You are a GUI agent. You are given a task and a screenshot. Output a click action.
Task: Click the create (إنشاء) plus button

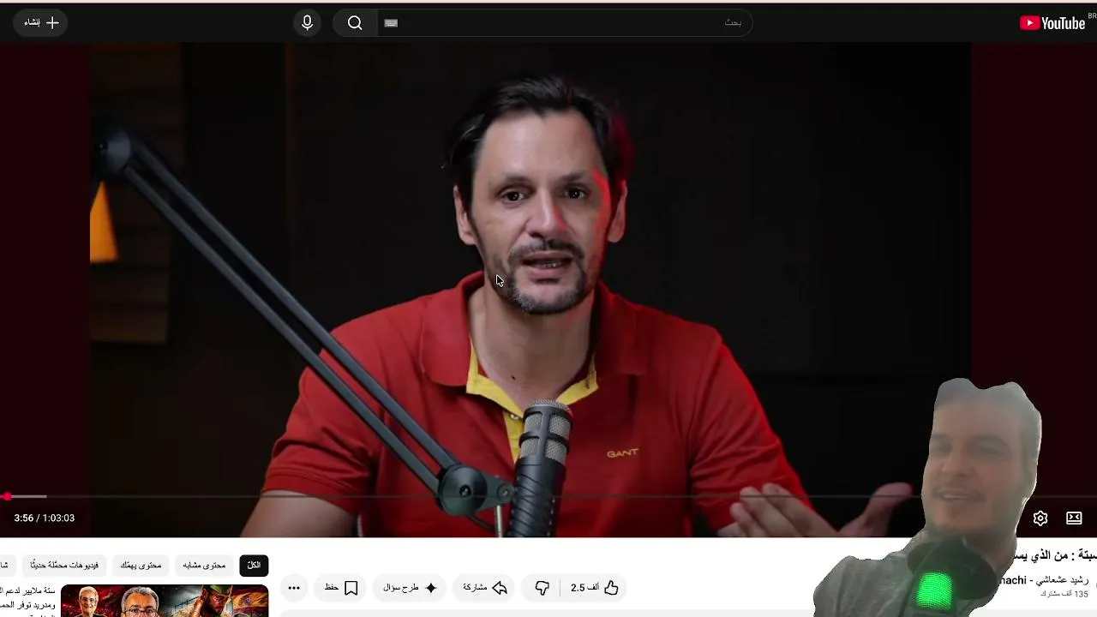[41, 23]
